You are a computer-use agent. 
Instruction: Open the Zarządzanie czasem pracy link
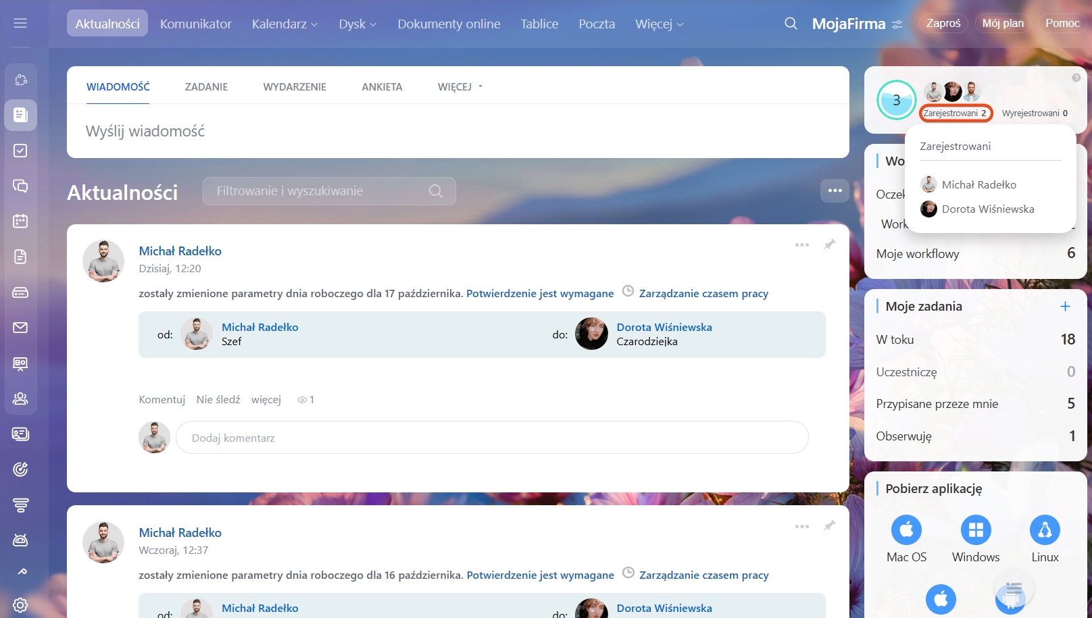(703, 294)
